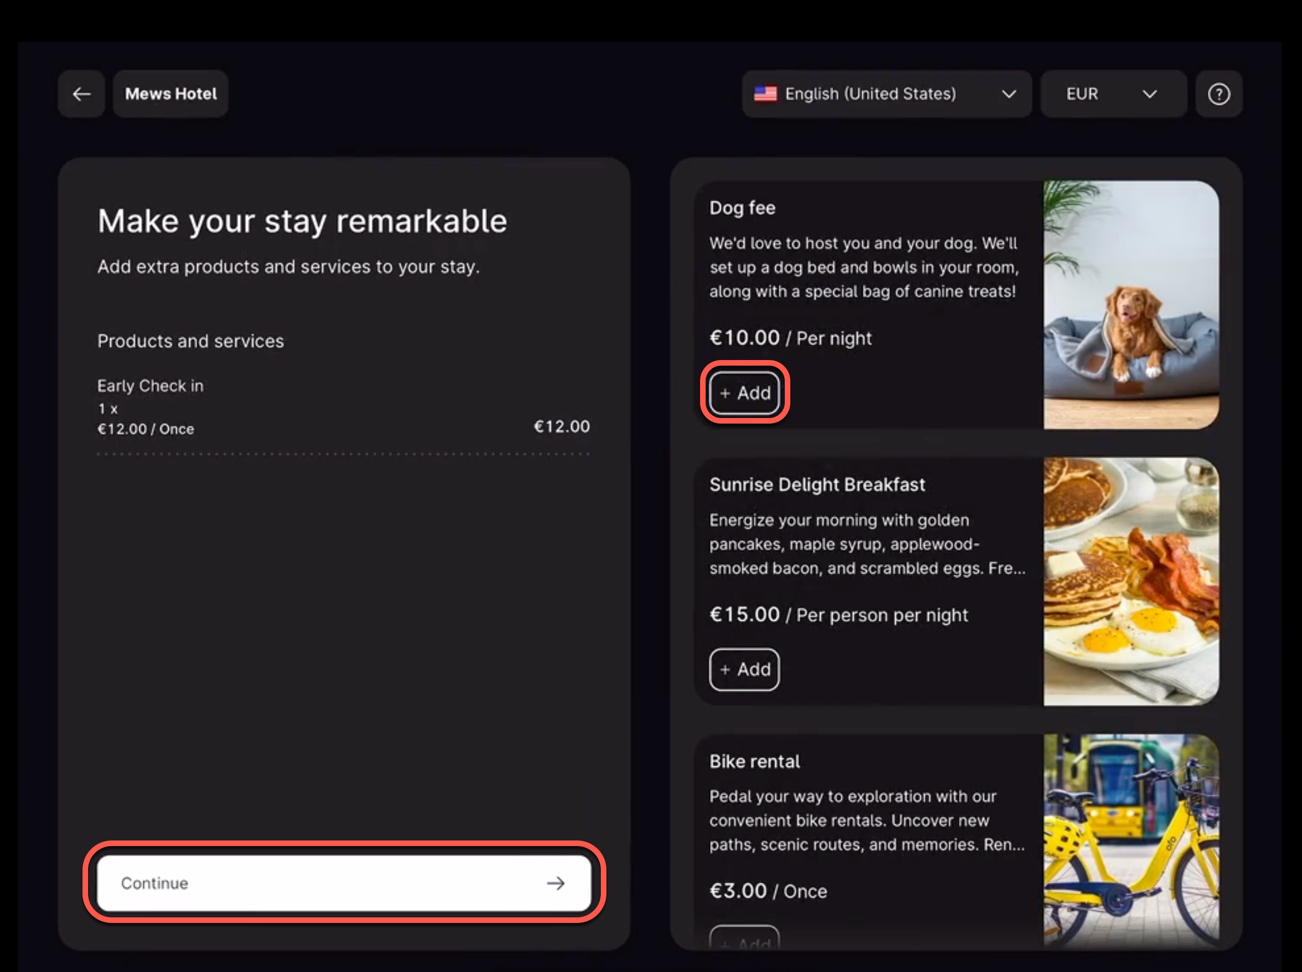Image resolution: width=1302 pixels, height=972 pixels.
Task: Click the Mews Hotel home button
Action: [171, 94]
